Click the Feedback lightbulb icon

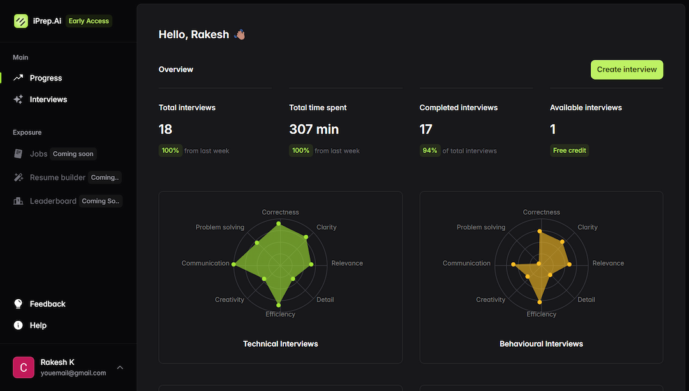(19, 304)
